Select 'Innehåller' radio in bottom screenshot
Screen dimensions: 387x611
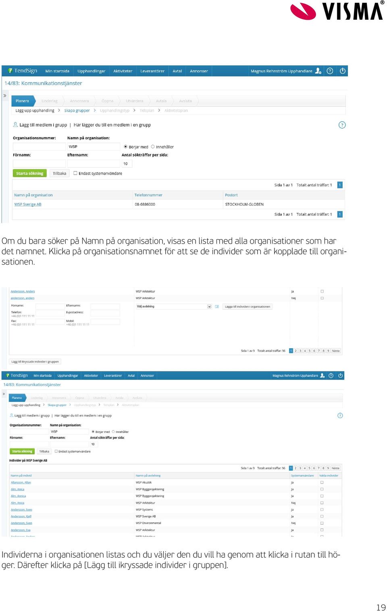point(113,432)
